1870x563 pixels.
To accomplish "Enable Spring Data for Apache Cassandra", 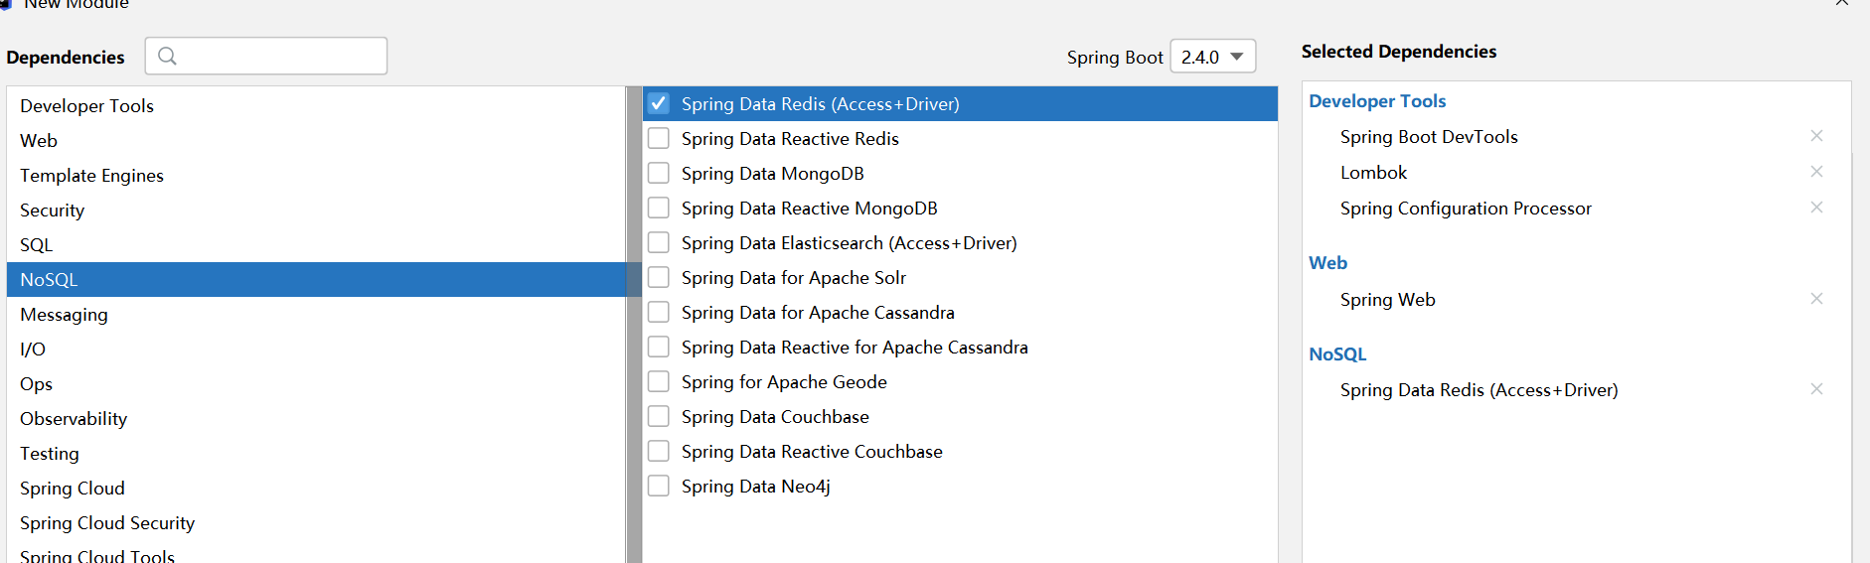I will (x=659, y=312).
